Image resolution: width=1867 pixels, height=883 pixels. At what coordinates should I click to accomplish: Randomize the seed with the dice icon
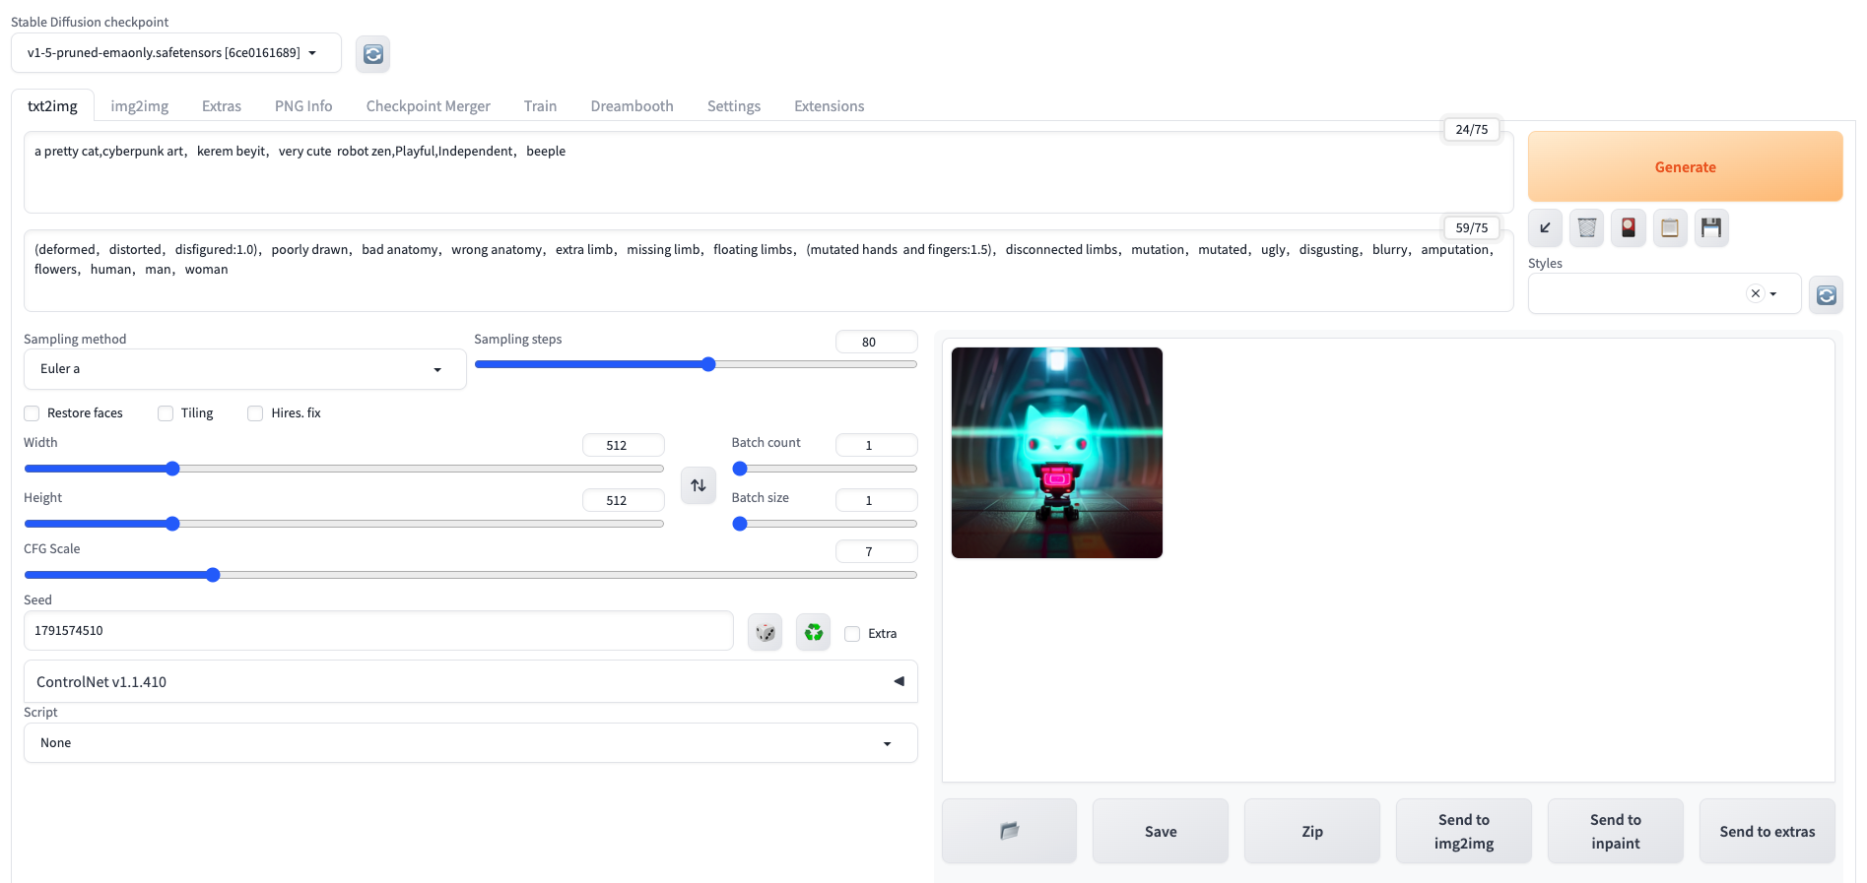point(765,632)
